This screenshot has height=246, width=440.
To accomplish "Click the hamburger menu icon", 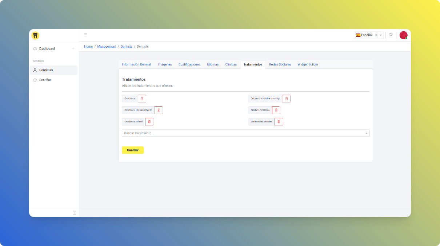I will pyautogui.click(x=86, y=35).
